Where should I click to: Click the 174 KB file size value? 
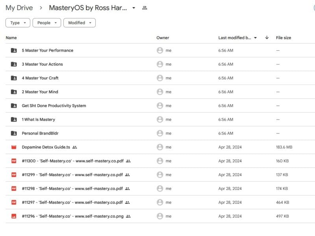pyautogui.click(x=282, y=189)
